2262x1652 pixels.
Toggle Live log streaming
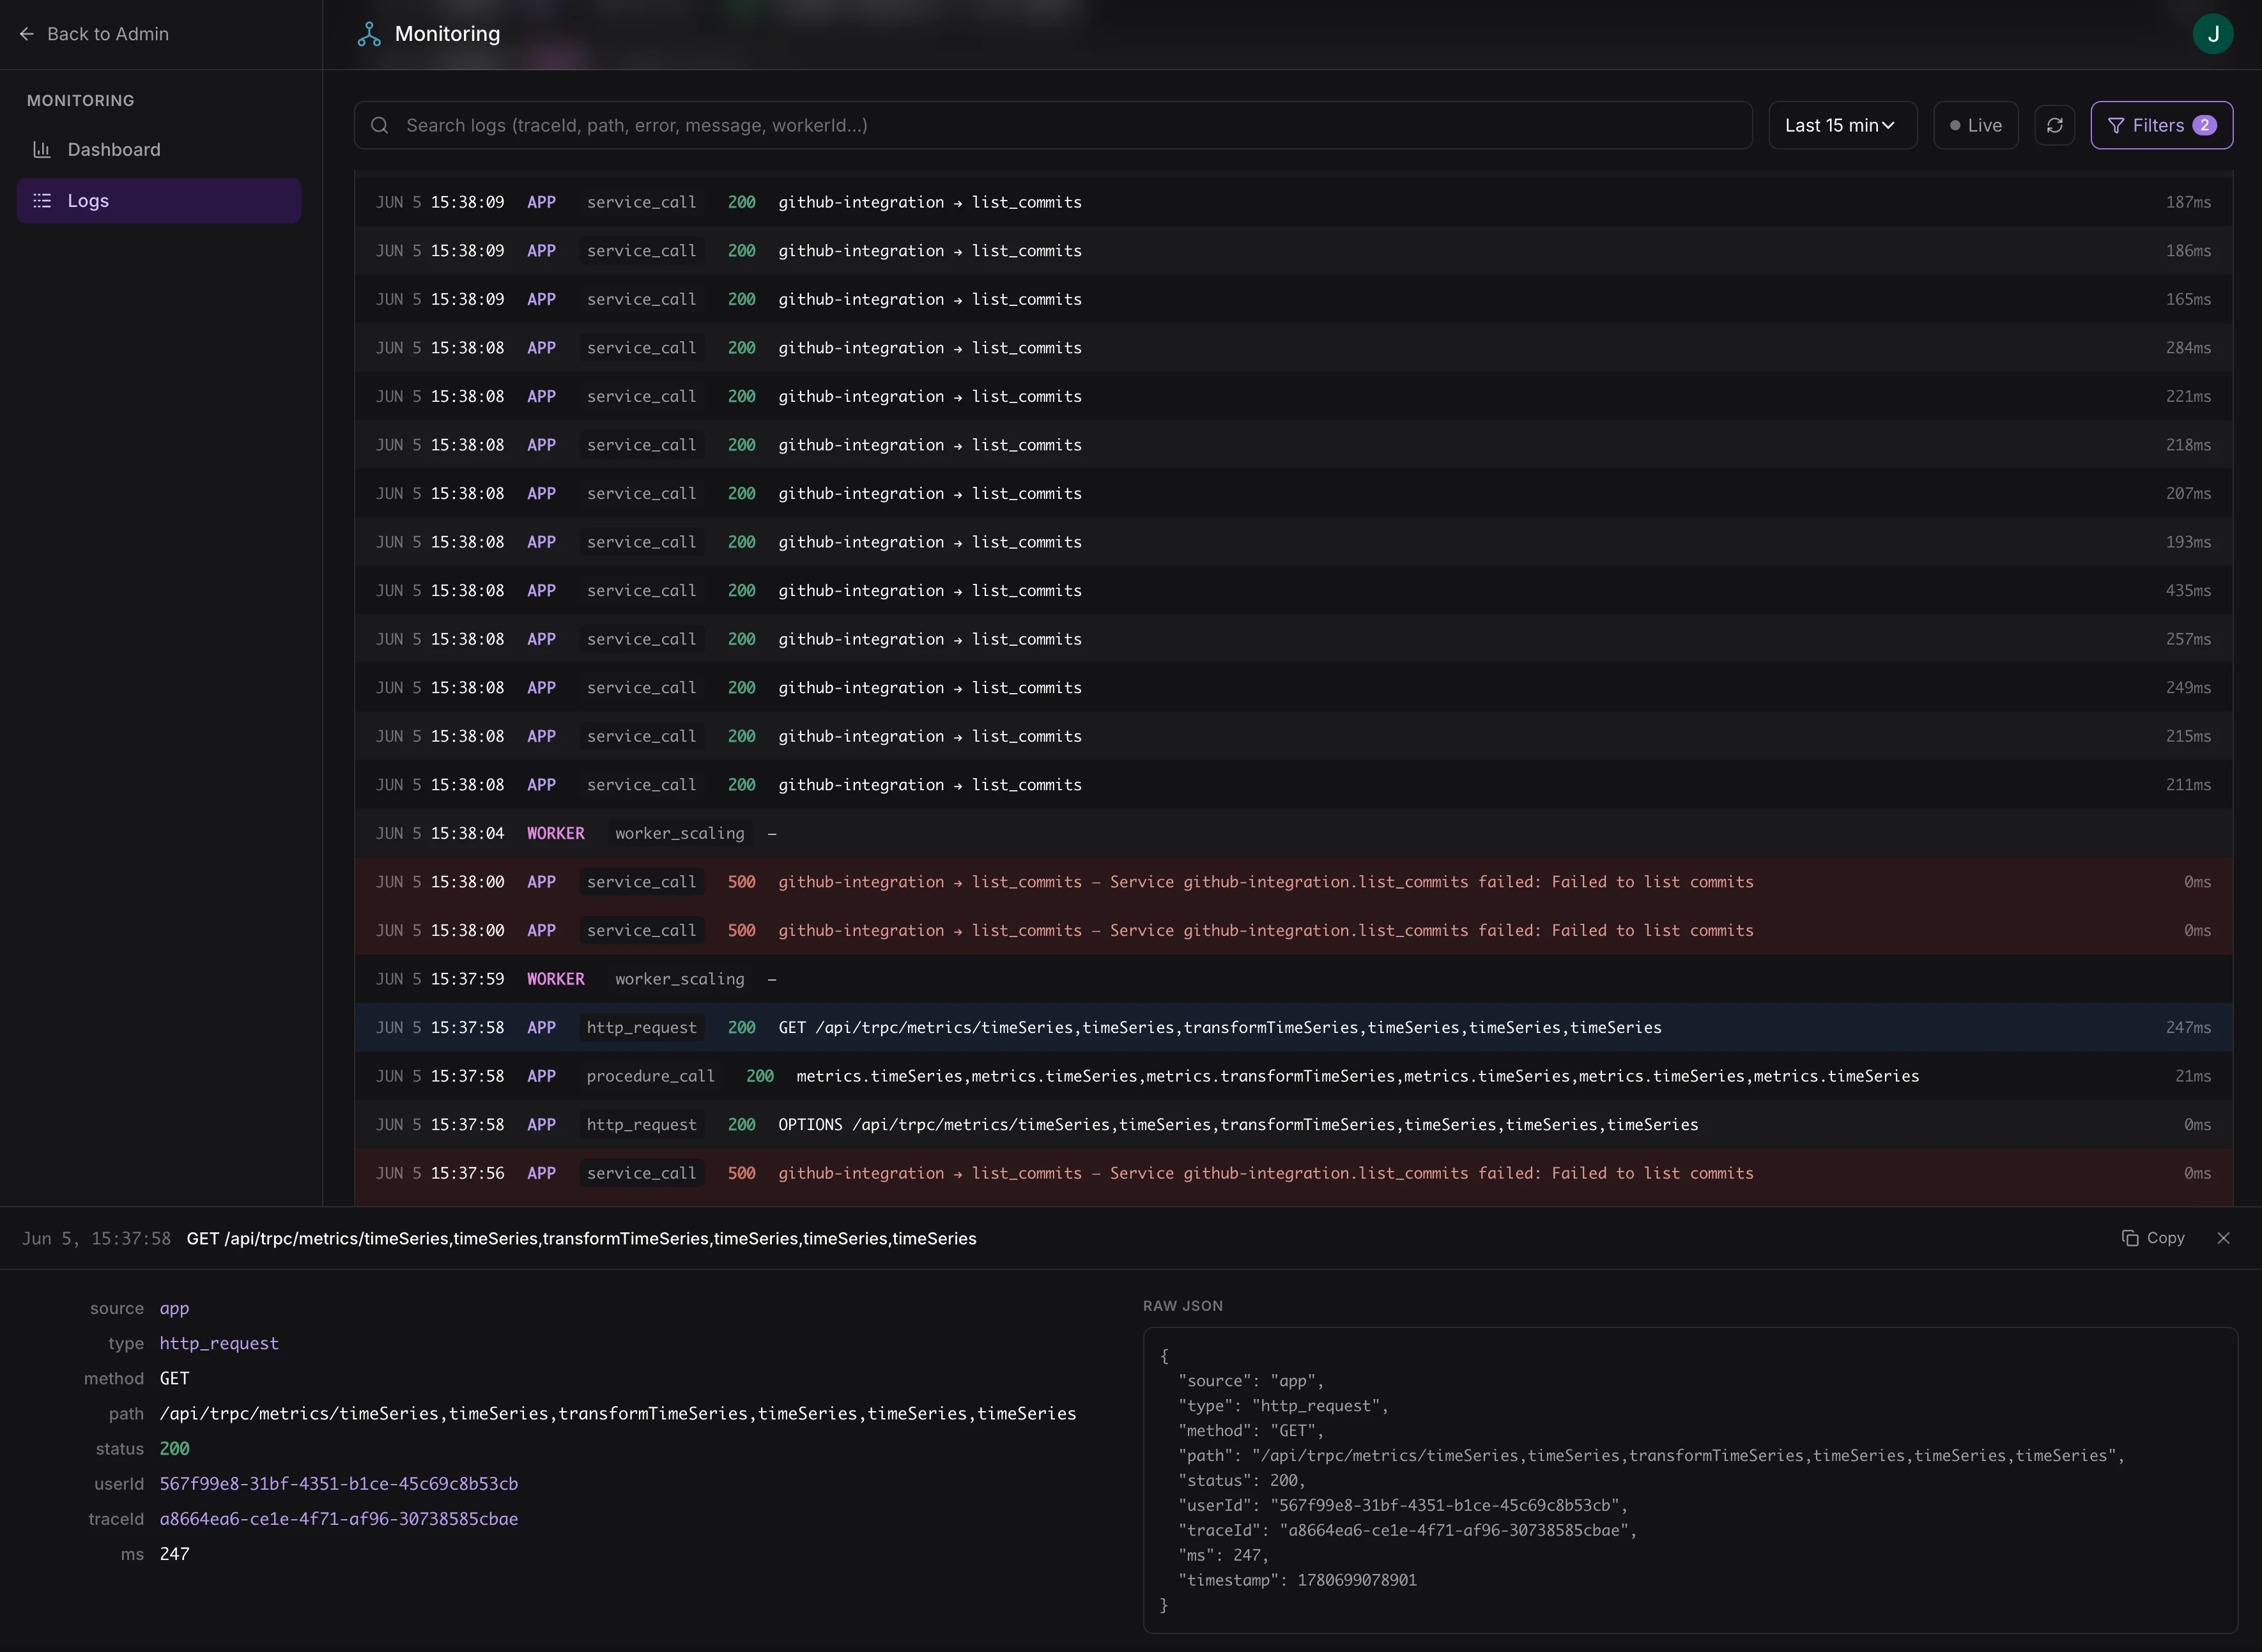coord(1975,125)
